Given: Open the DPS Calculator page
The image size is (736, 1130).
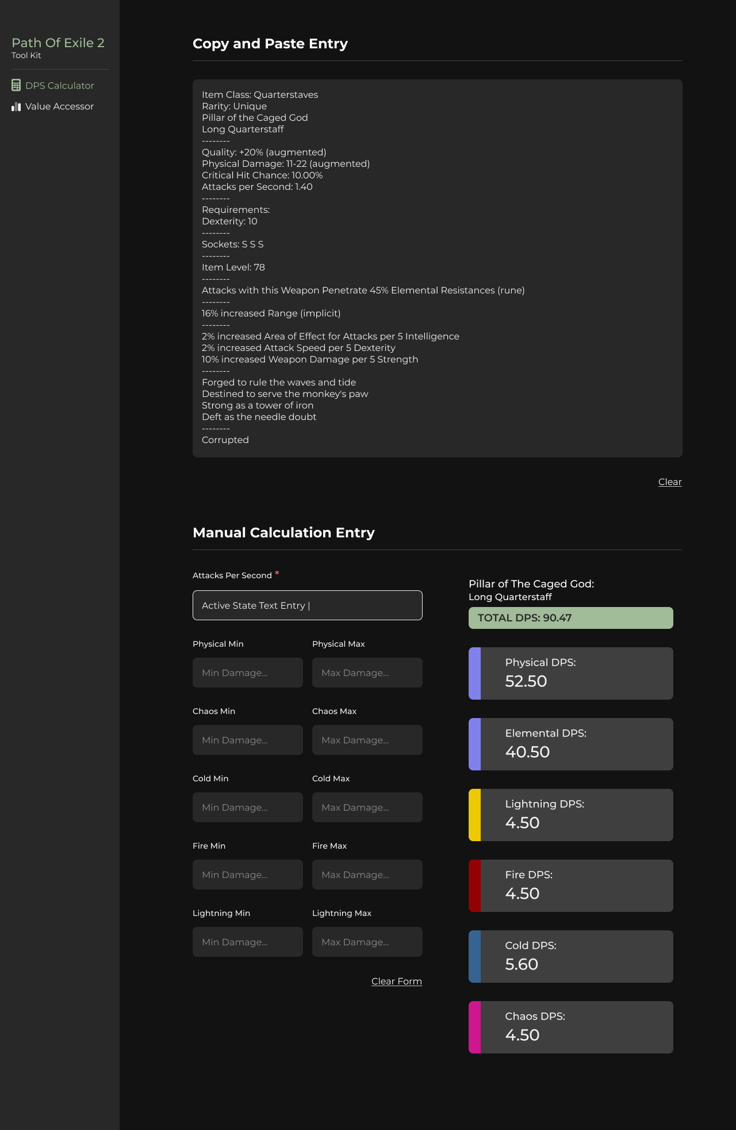Looking at the screenshot, I should [53, 85].
